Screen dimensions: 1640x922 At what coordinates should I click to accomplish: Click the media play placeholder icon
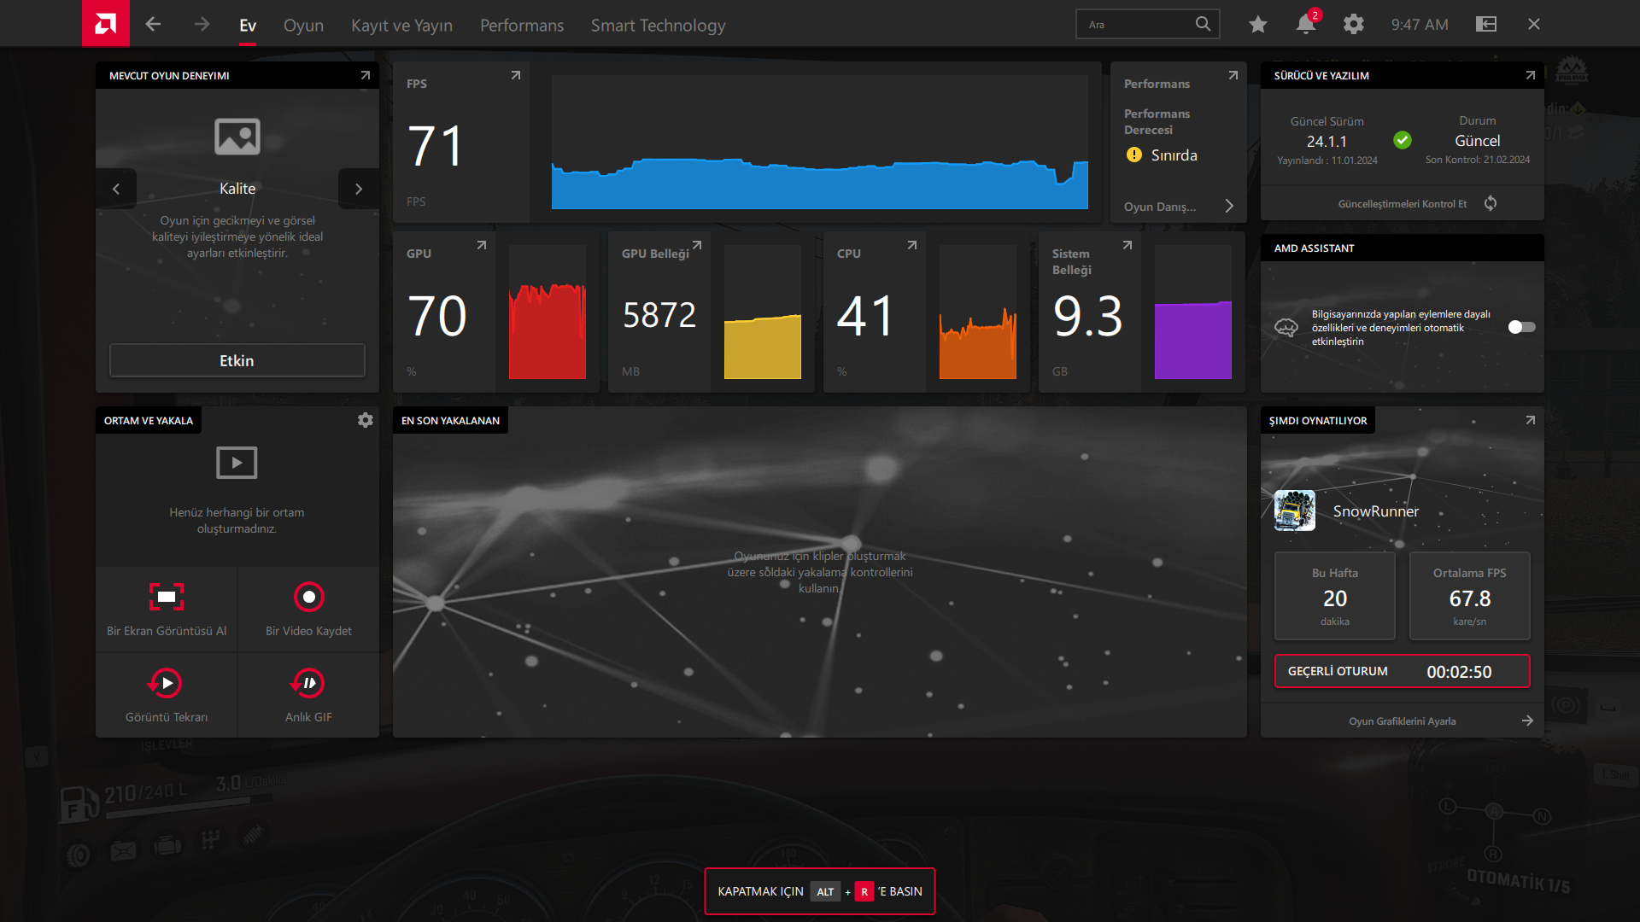coord(237,463)
